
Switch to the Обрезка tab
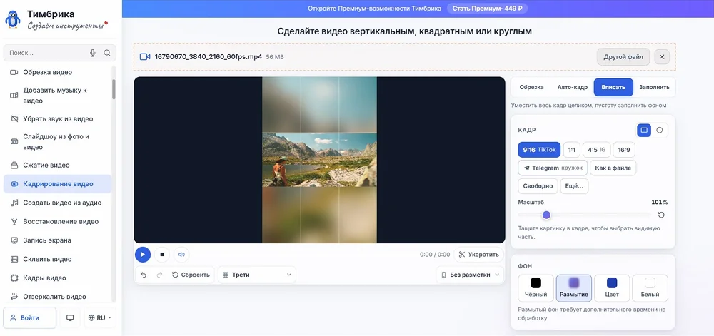pyautogui.click(x=531, y=87)
